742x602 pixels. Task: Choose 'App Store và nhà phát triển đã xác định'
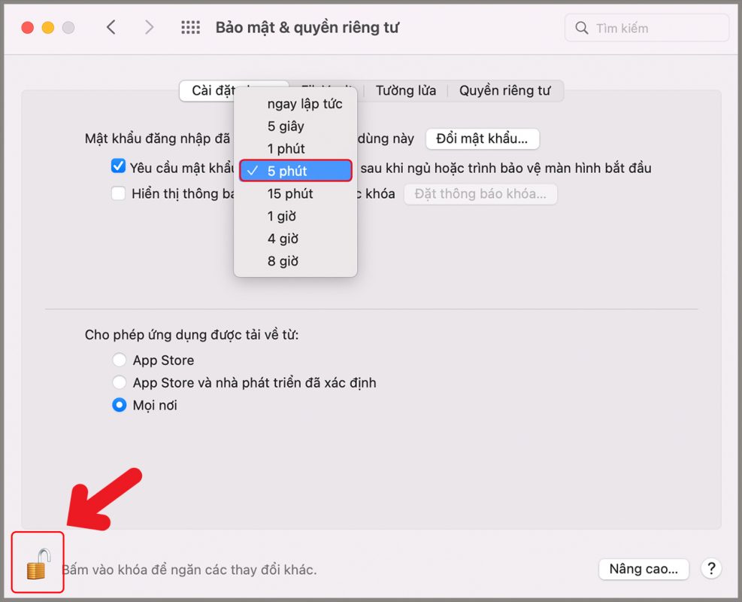click(119, 382)
